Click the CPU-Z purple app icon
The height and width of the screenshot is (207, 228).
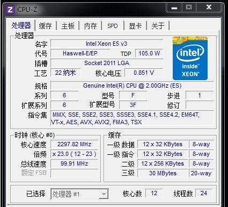pos(10,10)
